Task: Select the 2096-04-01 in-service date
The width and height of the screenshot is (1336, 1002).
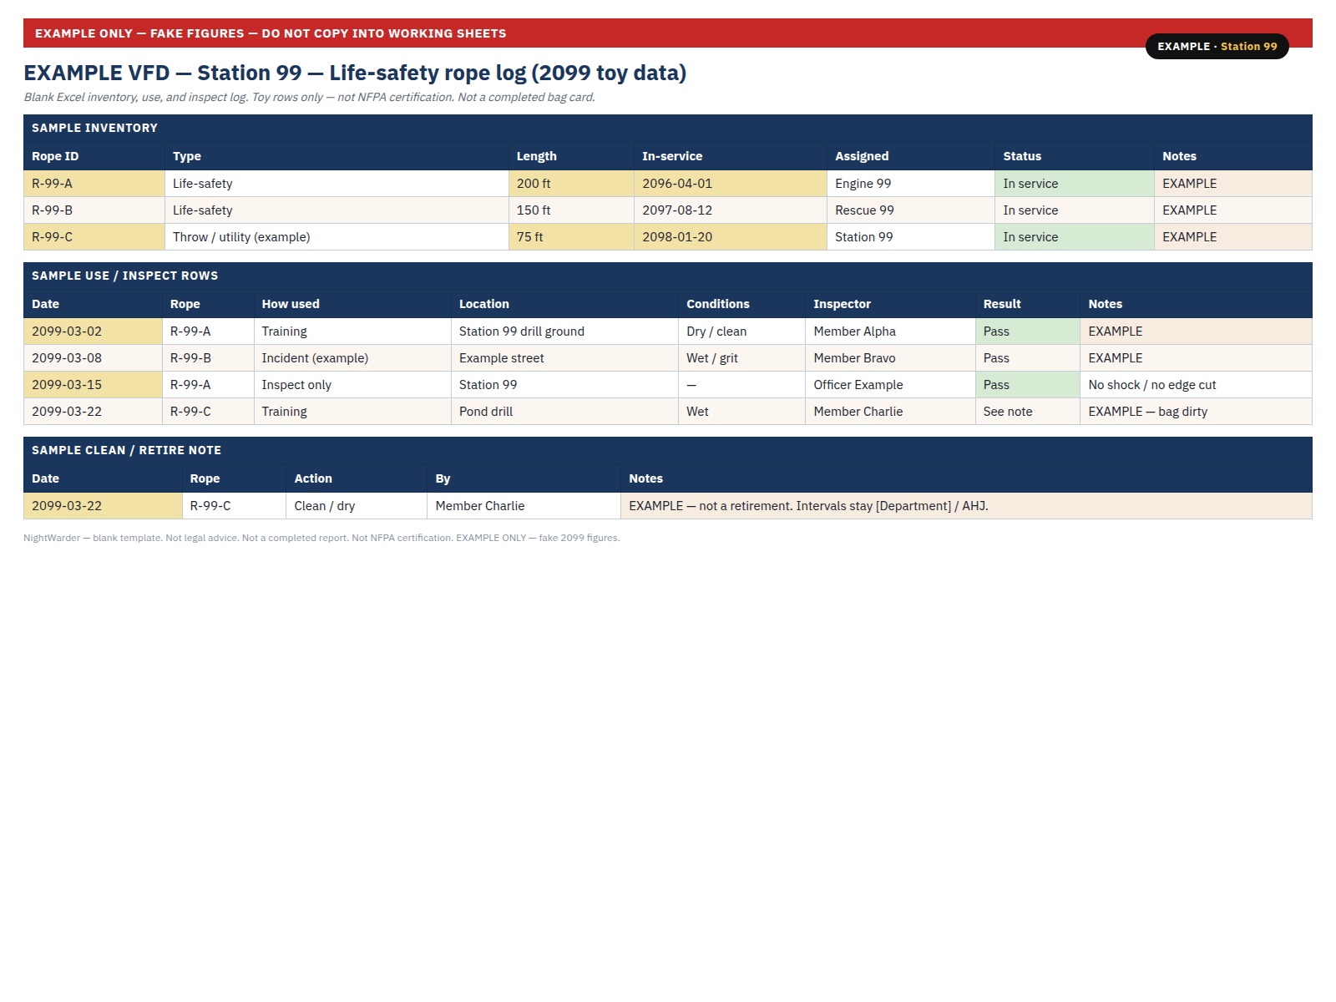Action: [731, 184]
